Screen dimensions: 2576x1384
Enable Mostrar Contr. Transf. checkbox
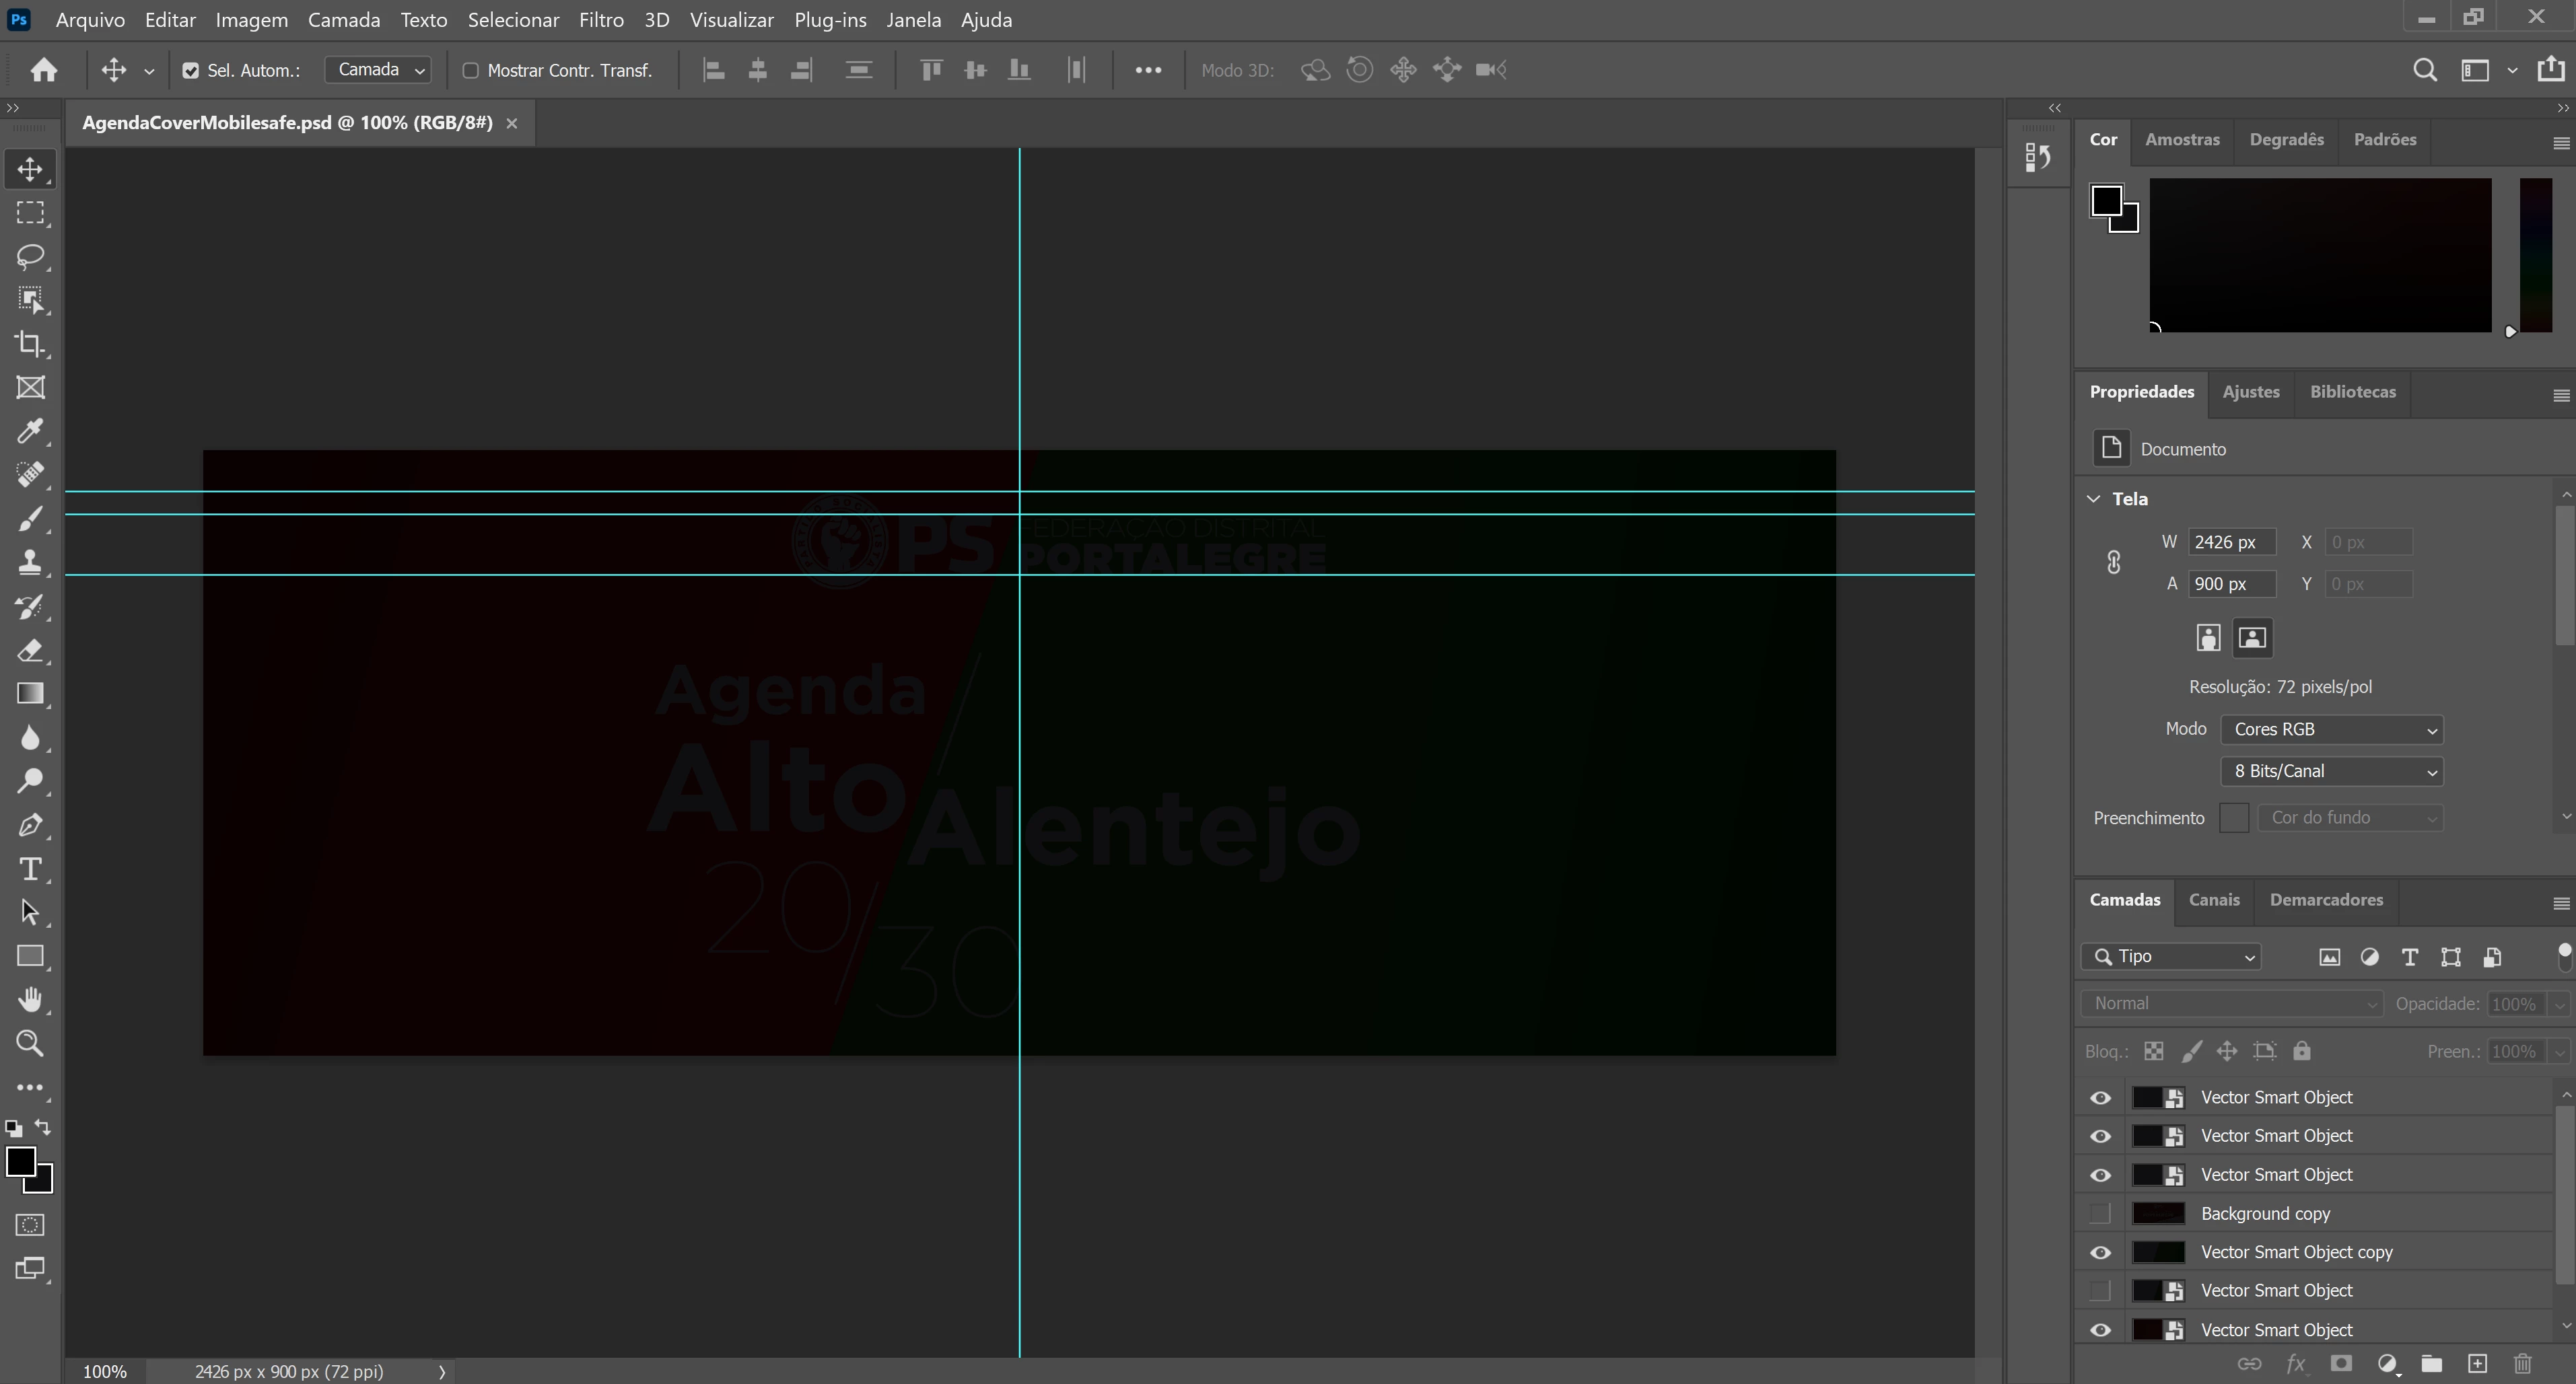pyautogui.click(x=470, y=71)
